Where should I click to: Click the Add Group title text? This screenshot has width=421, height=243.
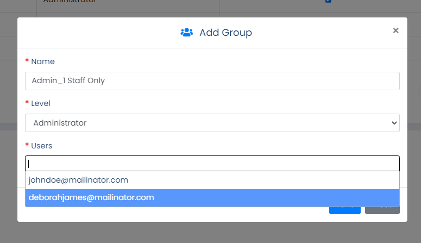click(225, 33)
